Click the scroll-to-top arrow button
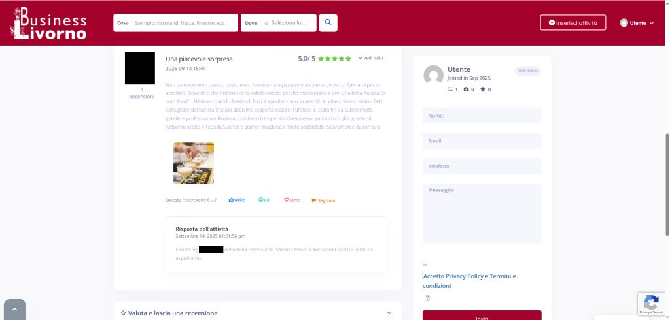 pyautogui.click(x=14, y=310)
